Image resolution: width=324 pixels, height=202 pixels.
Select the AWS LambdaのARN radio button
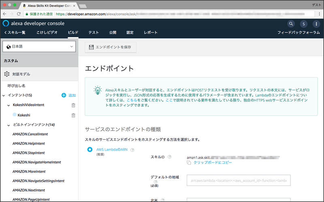click(90, 149)
